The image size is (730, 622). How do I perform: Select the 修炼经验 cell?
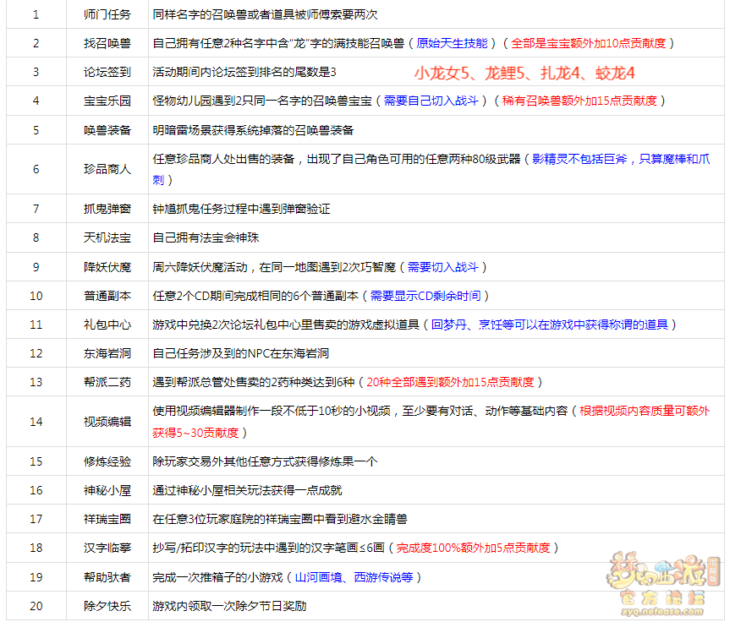point(107,462)
